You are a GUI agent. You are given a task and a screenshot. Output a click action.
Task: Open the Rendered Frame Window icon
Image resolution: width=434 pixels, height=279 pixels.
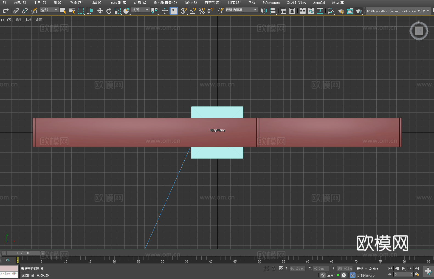click(x=350, y=11)
